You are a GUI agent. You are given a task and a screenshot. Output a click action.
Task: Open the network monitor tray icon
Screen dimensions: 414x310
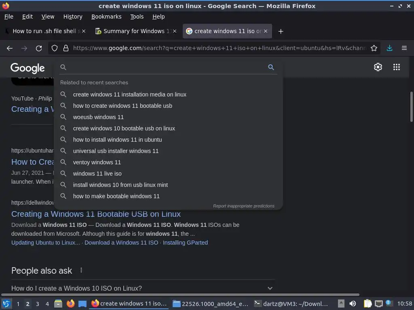(x=378, y=304)
